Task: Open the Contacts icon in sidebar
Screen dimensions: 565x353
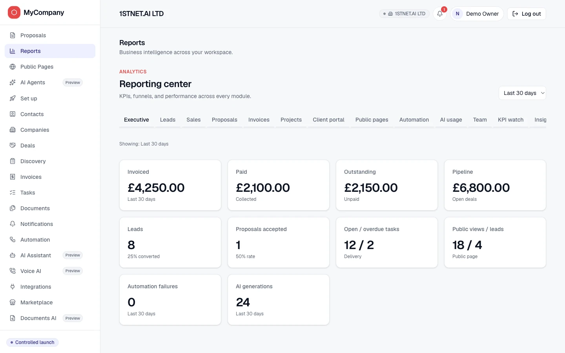Action: click(13, 114)
